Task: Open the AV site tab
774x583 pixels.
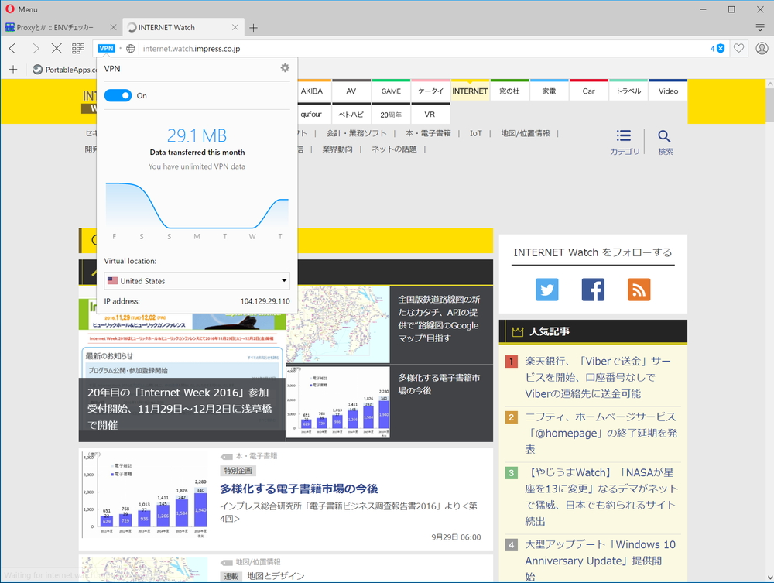Action: pyautogui.click(x=351, y=91)
